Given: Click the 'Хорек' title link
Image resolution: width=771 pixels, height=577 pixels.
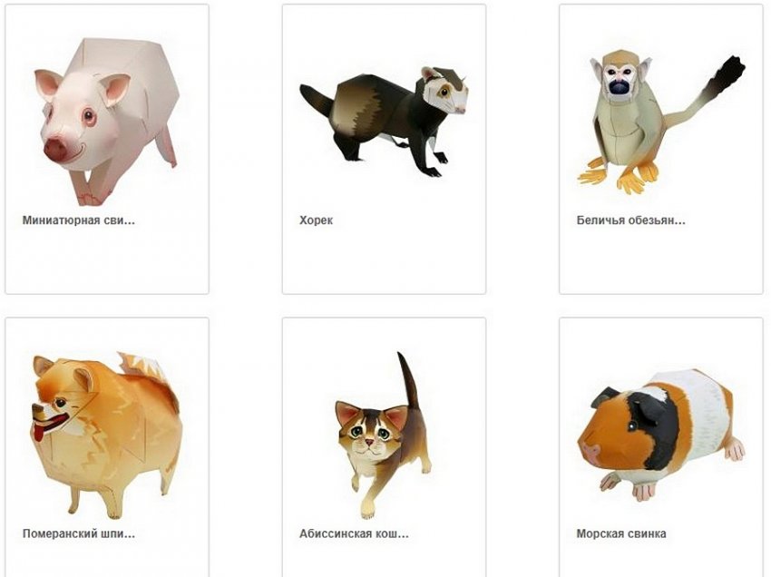Looking at the screenshot, I should [317, 220].
